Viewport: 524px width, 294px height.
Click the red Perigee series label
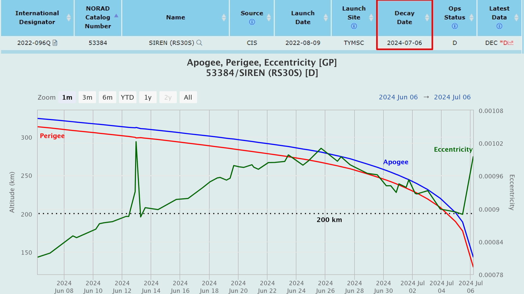[x=52, y=136]
